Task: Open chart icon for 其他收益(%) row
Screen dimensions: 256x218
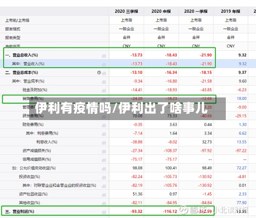Action: [104, 204]
